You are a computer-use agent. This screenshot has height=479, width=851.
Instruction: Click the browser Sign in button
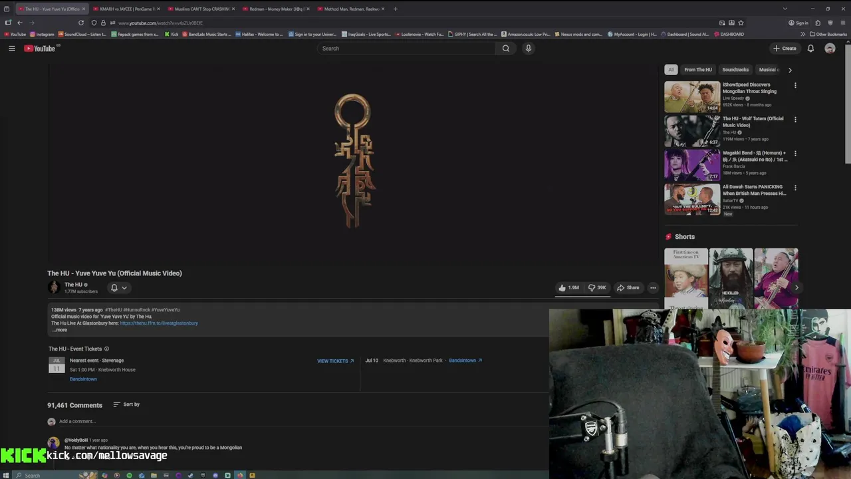point(798,23)
